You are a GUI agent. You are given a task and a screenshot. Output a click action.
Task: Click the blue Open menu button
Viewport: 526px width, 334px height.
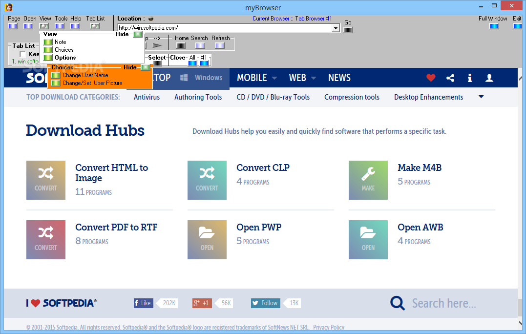pyautogui.click(x=28, y=26)
